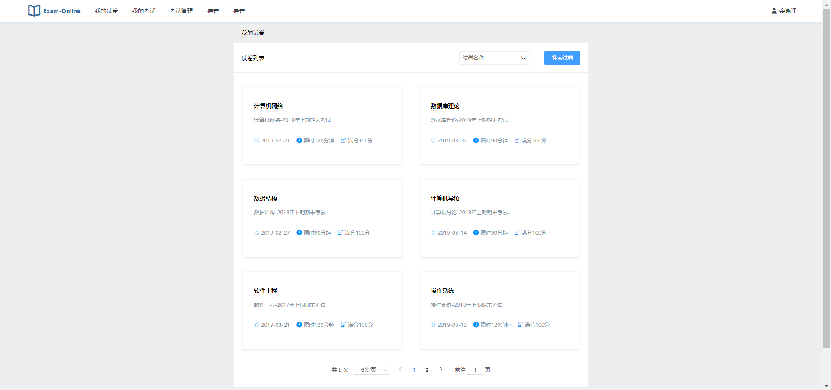Screen dimensions: 831x390
Task: Click score sheet icon on 数据库理论 card
Action: pos(517,140)
